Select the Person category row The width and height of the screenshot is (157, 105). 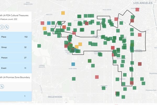click(16, 58)
